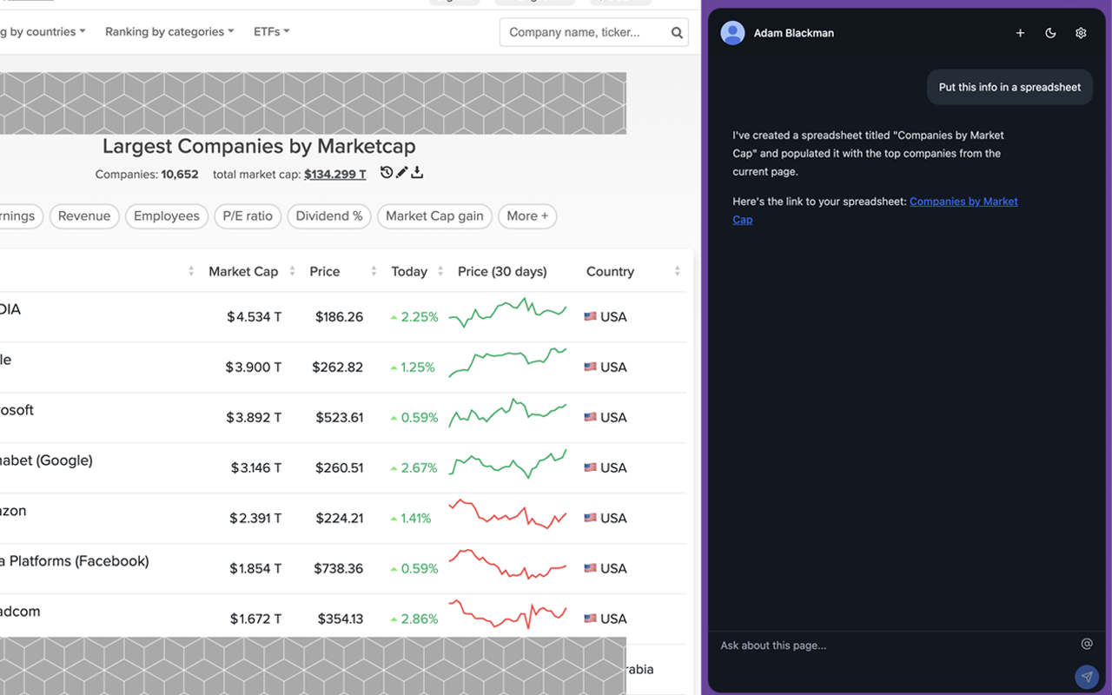Image resolution: width=1112 pixels, height=695 pixels.
Task: Click the $523.61 price cell
Action: pos(339,418)
